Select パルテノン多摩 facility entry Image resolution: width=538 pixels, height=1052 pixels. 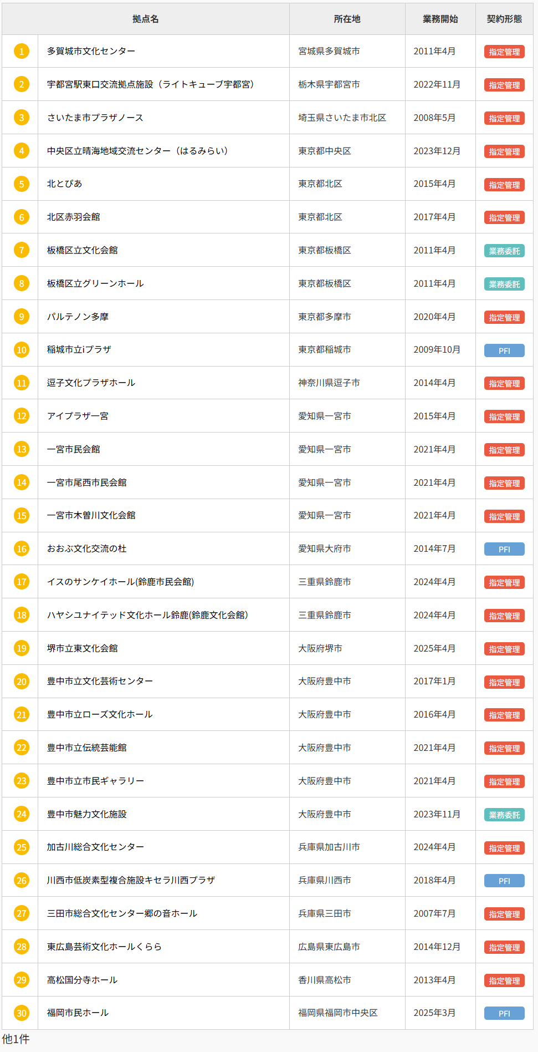(x=78, y=317)
